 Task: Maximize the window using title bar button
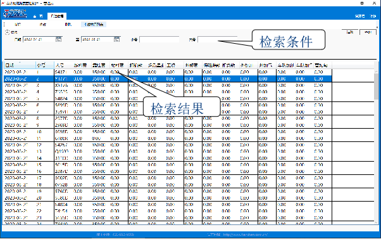[x=362, y=3]
